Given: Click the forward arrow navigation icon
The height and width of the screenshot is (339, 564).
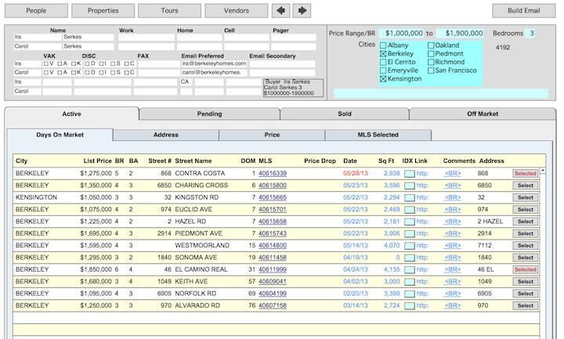Looking at the screenshot, I should pos(302,11).
